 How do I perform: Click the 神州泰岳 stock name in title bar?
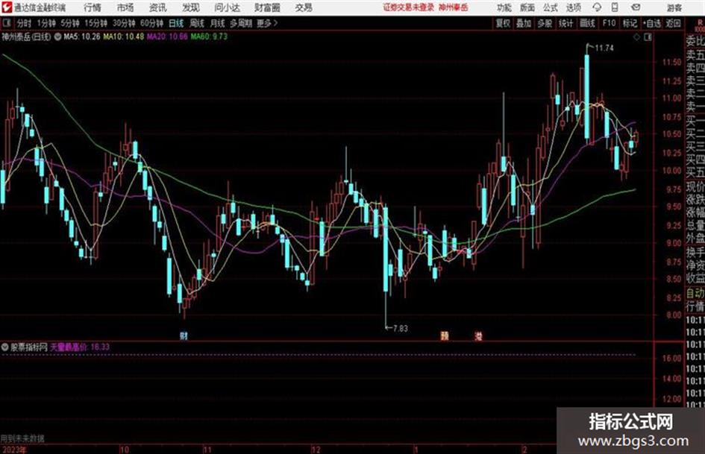454,7
